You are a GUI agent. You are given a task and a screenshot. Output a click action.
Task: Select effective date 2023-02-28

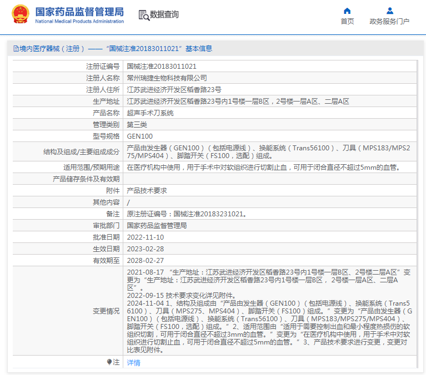click(146, 249)
